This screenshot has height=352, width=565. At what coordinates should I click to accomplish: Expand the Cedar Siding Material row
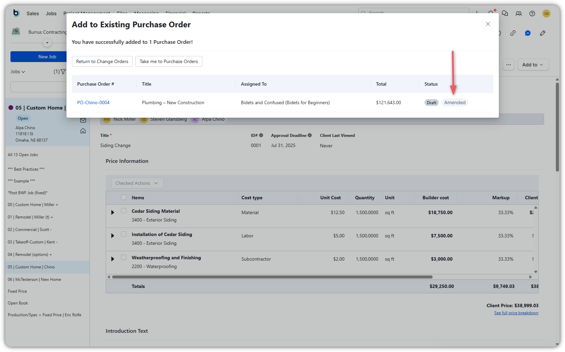(113, 212)
